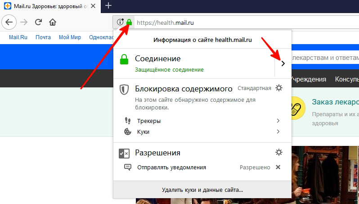Go to the Home page icon
Viewport: 359px width, 204px height.
click(53, 22)
